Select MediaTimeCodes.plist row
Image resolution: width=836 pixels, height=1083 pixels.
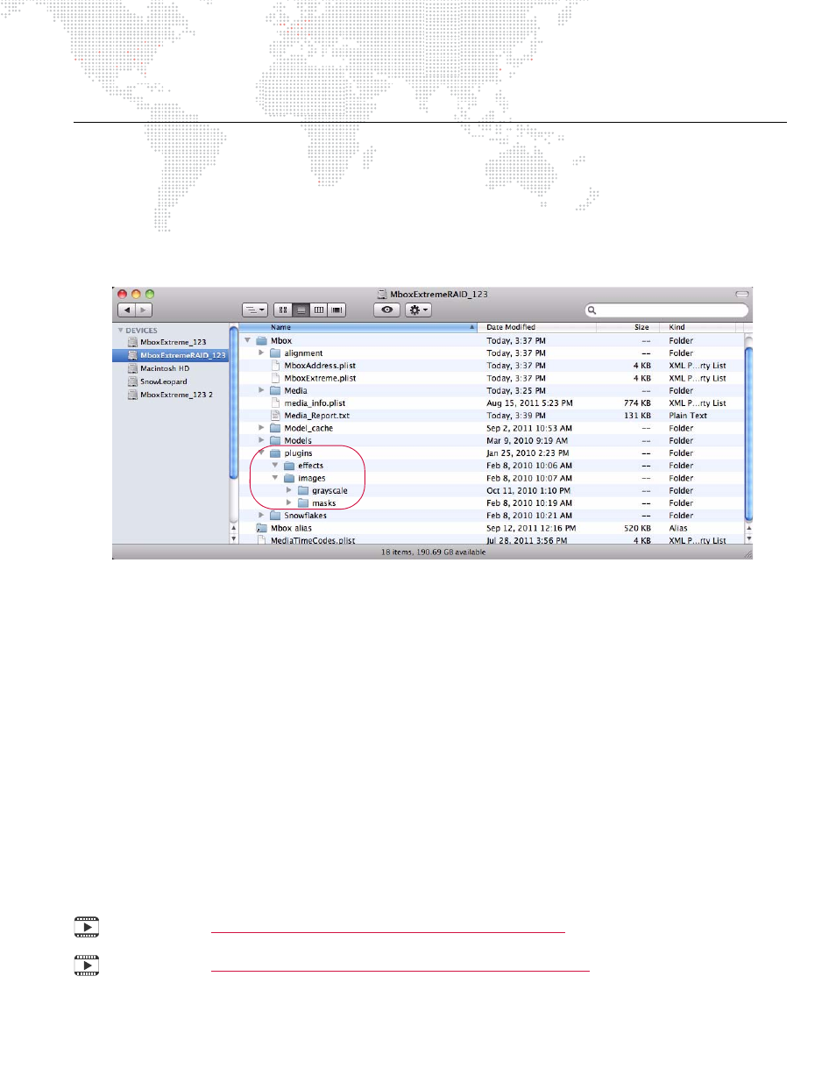(492, 540)
